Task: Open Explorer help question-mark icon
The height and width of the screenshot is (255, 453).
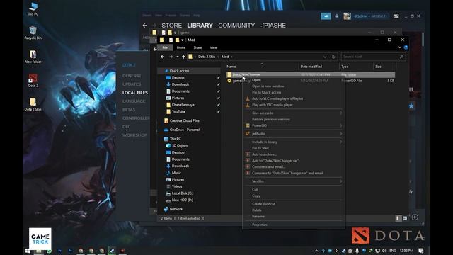Action: (x=406, y=47)
